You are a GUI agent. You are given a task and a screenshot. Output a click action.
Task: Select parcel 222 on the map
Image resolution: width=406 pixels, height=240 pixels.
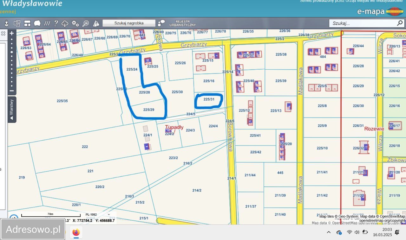pyautogui.click(x=85, y=147)
